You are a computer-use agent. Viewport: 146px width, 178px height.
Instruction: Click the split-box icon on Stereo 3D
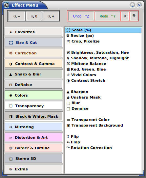pyautogui.click(x=11, y=159)
